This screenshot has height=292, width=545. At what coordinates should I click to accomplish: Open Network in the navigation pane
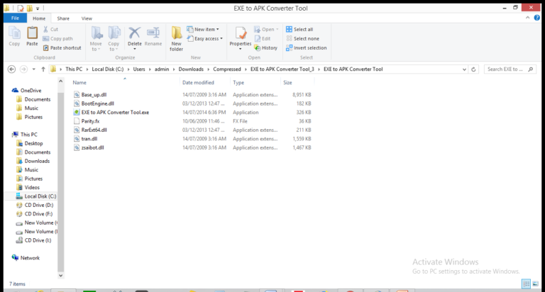[30, 258]
